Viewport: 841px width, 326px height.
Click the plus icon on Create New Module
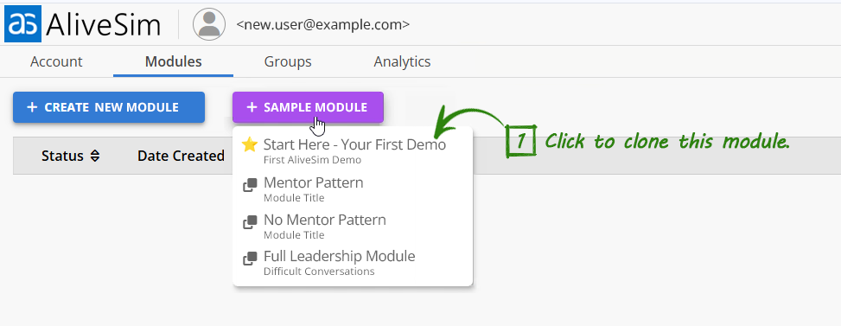coord(32,107)
